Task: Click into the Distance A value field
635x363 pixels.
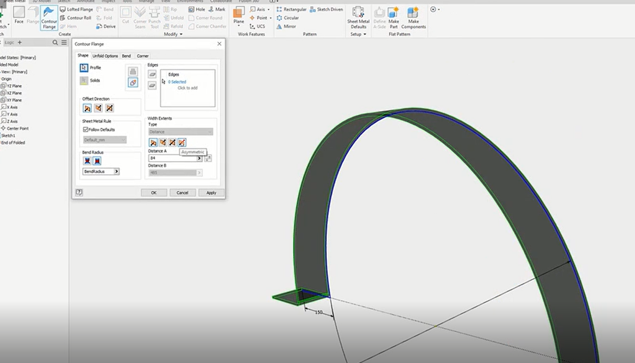Action: (x=173, y=158)
